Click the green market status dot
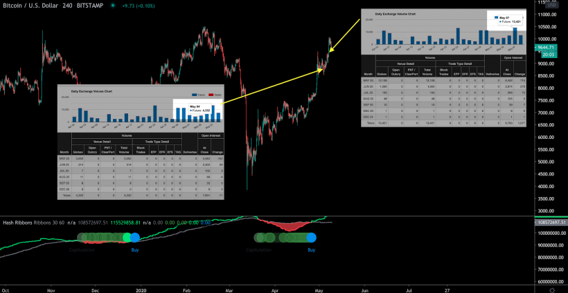568x293 pixels. [114, 6]
